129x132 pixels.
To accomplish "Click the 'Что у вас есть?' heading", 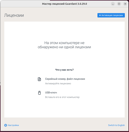I will point(64,70).
